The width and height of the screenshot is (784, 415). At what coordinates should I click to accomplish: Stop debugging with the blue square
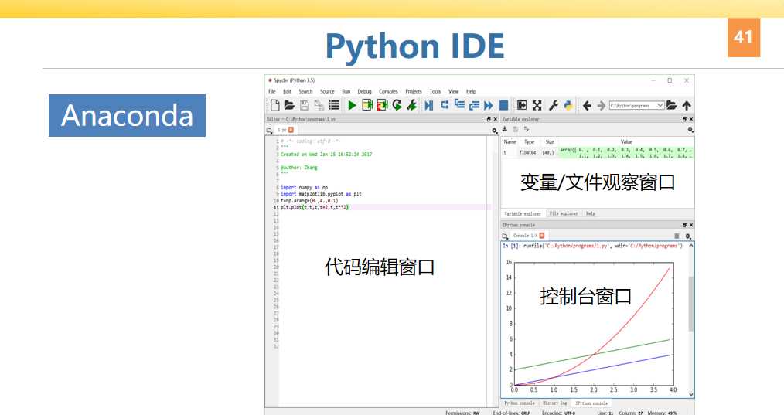click(x=503, y=105)
